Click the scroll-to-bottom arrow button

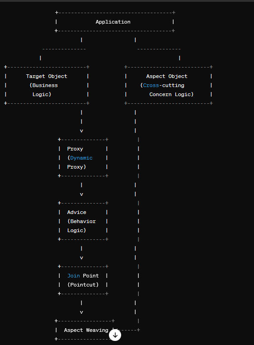pyautogui.click(x=115, y=335)
